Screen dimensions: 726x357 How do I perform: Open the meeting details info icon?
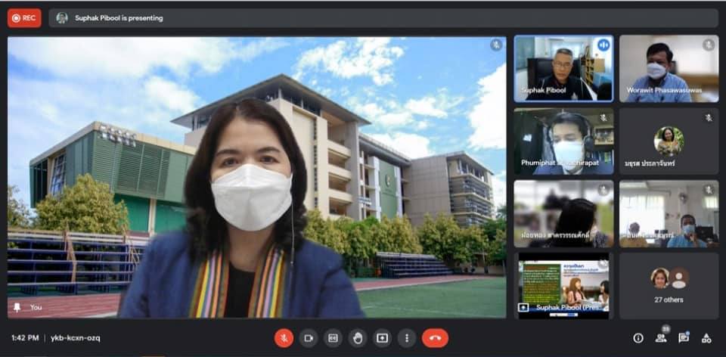coord(638,338)
